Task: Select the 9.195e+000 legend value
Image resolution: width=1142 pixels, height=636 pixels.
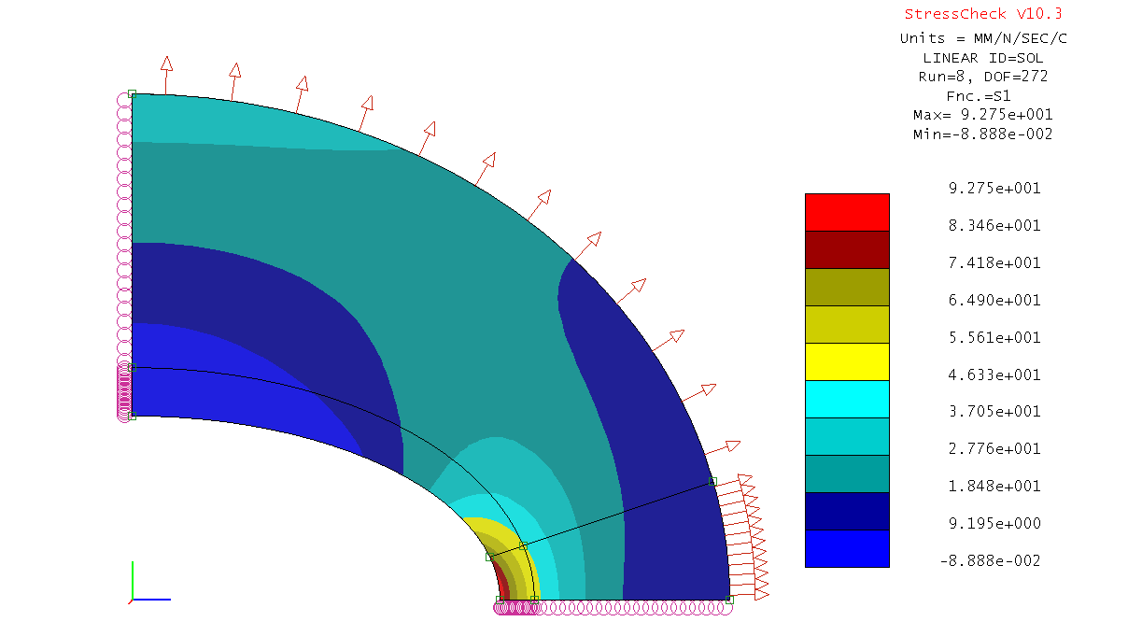Action: [994, 523]
